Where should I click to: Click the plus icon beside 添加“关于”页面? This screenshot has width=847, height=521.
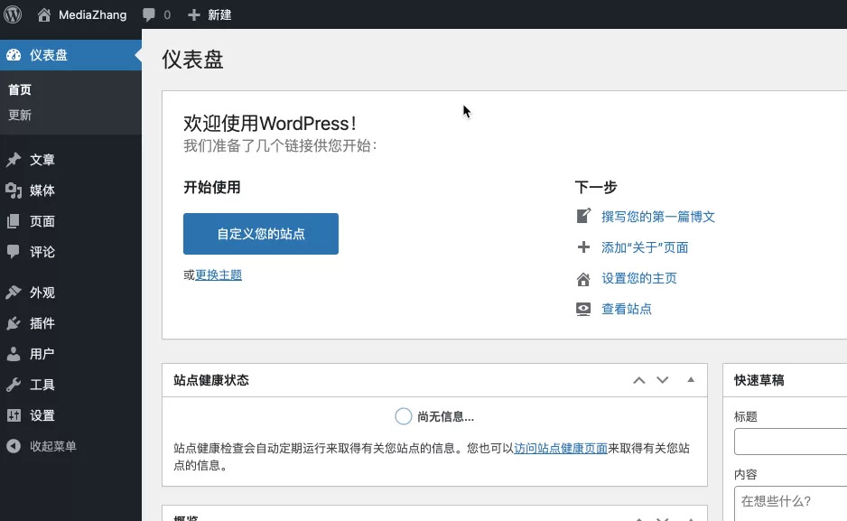tap(583, 247)
